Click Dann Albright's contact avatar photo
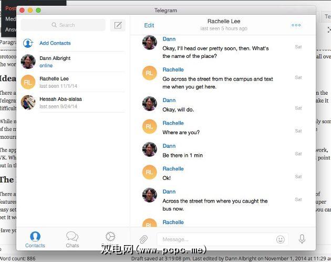The height and width of the screenshot is (262, 331). (28, 62)
